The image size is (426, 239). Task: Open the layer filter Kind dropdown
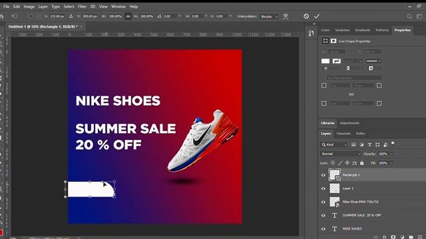coord(334,145)
